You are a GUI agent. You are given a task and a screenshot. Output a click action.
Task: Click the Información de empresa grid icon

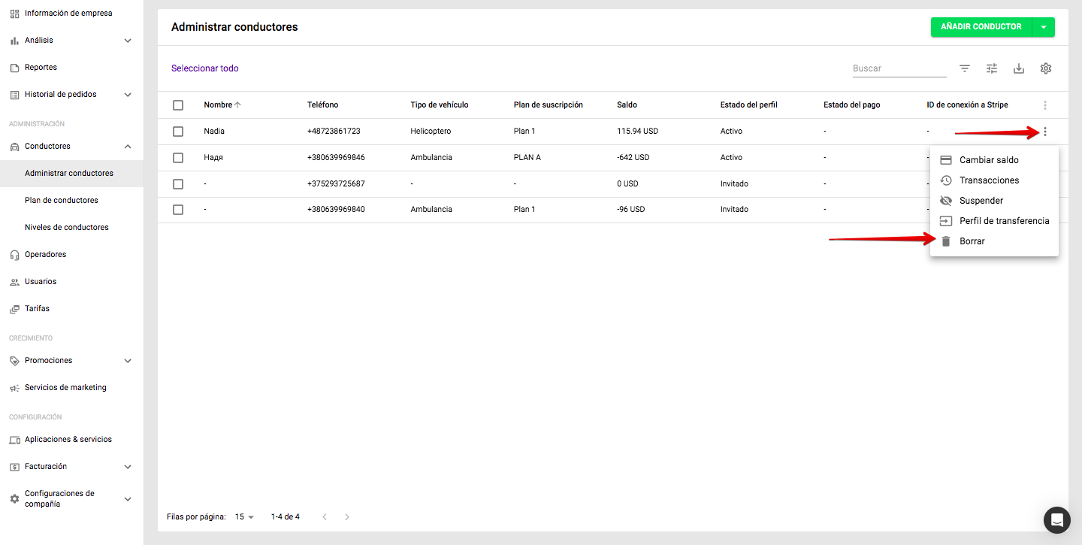pyautogui.click(x=14, y=14)
